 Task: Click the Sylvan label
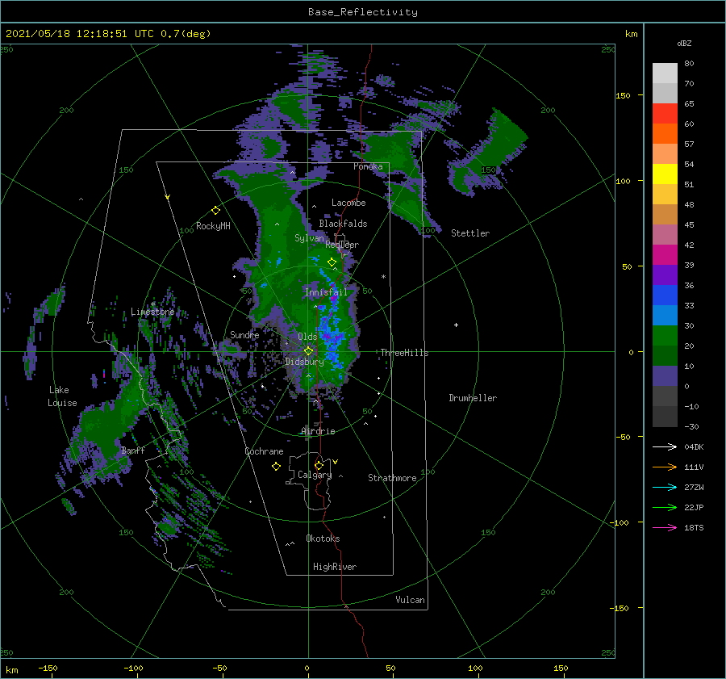tap(309, 238)
